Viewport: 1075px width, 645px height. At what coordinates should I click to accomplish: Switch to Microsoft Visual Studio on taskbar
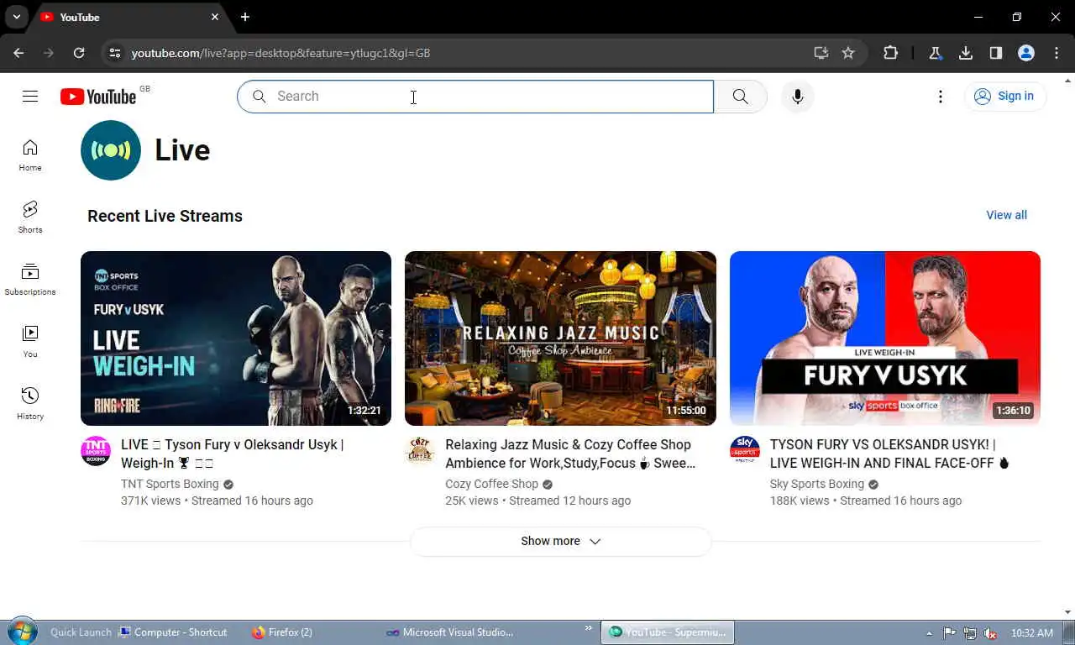[449, 632]
